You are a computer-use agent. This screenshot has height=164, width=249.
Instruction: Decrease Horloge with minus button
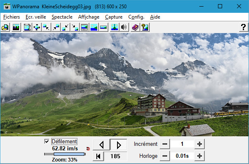[165, 156]
